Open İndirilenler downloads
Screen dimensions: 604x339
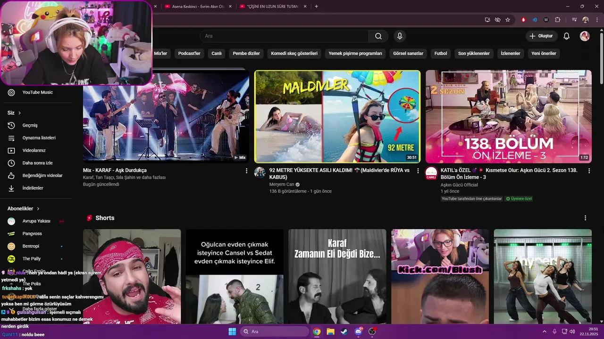pos(38,188)
